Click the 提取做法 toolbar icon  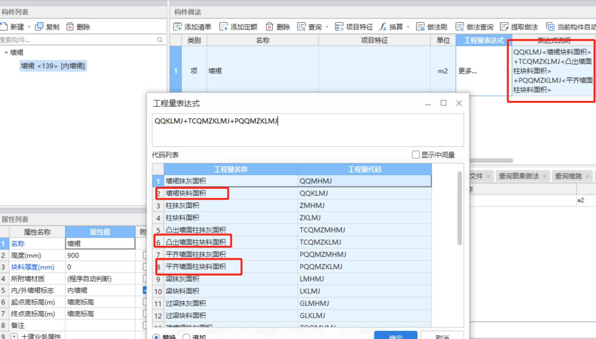[x=504, y=27]
